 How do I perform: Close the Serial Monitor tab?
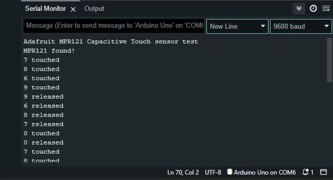(x=73, y=9)
